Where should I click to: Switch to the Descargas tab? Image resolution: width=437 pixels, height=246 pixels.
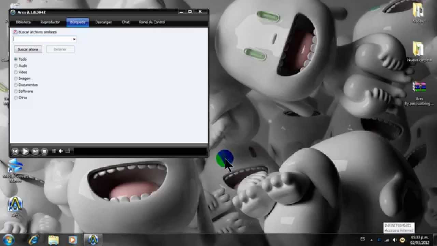coord(103,22)
